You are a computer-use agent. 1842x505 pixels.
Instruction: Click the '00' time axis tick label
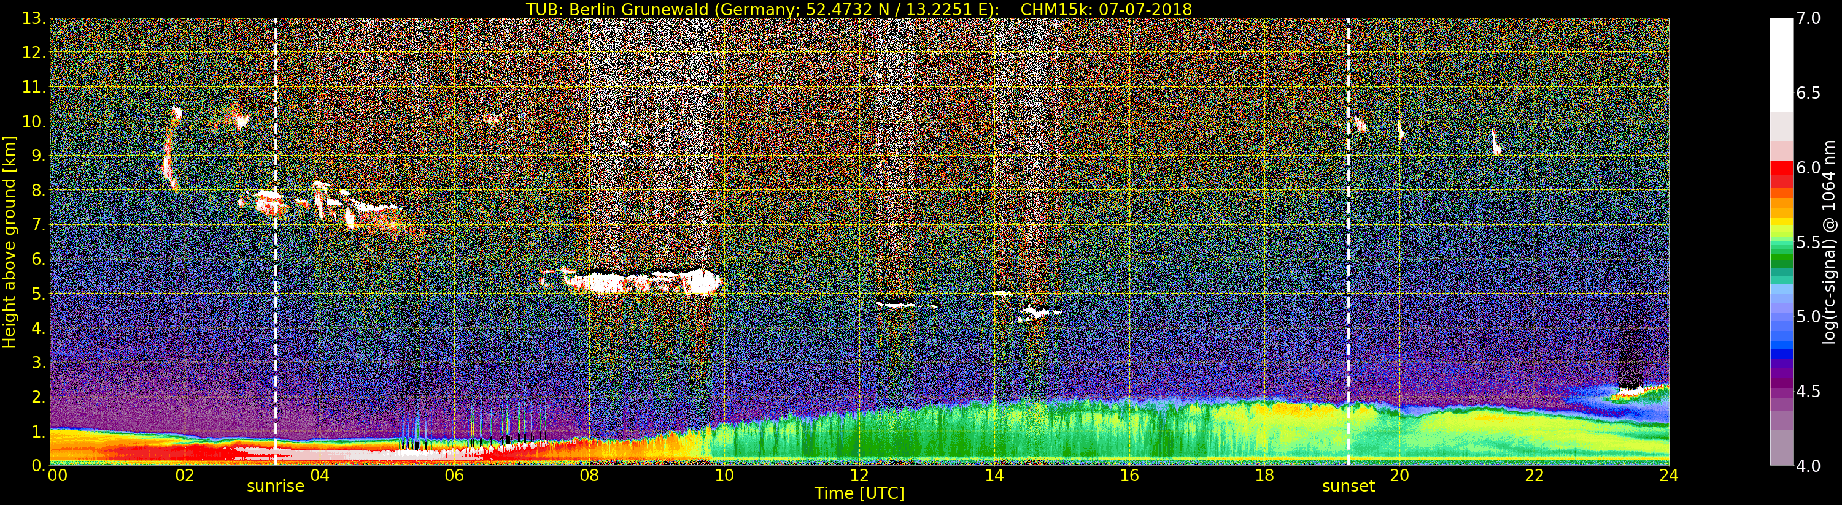57,475
